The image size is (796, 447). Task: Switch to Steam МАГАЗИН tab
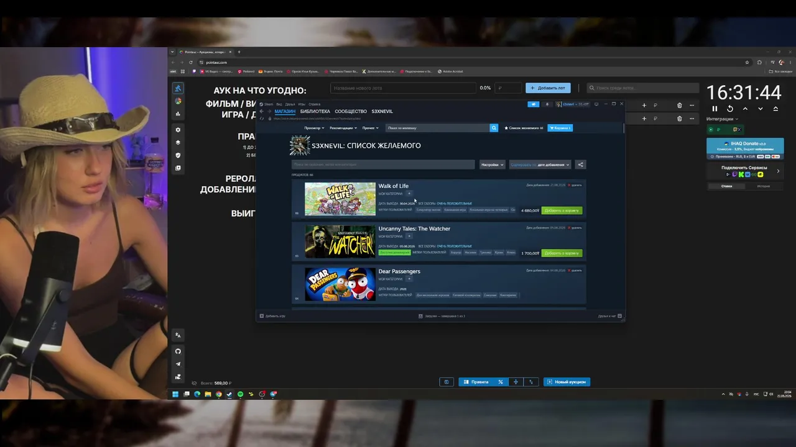point(285,112)
